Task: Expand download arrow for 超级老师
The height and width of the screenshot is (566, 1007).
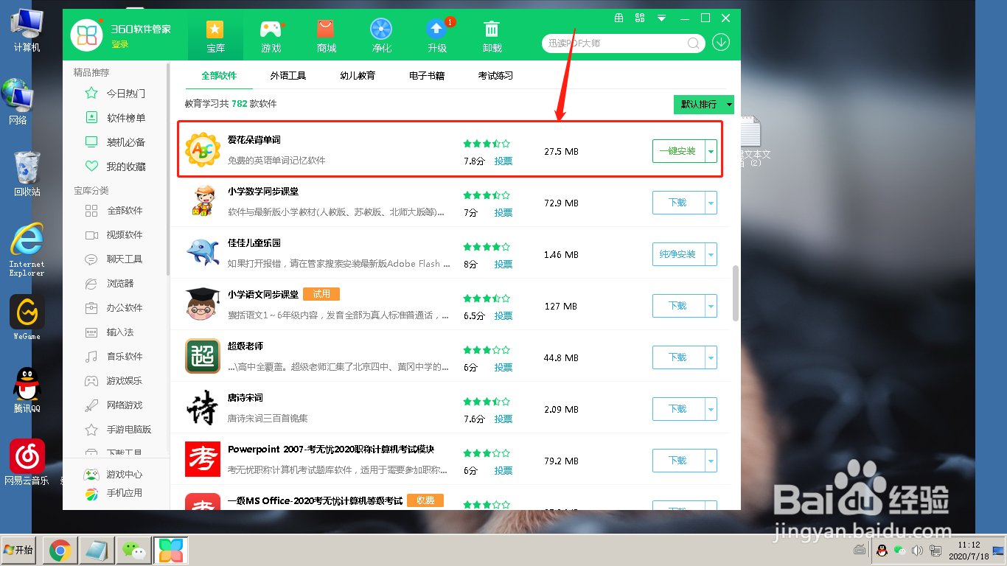Action: [711, 357]
